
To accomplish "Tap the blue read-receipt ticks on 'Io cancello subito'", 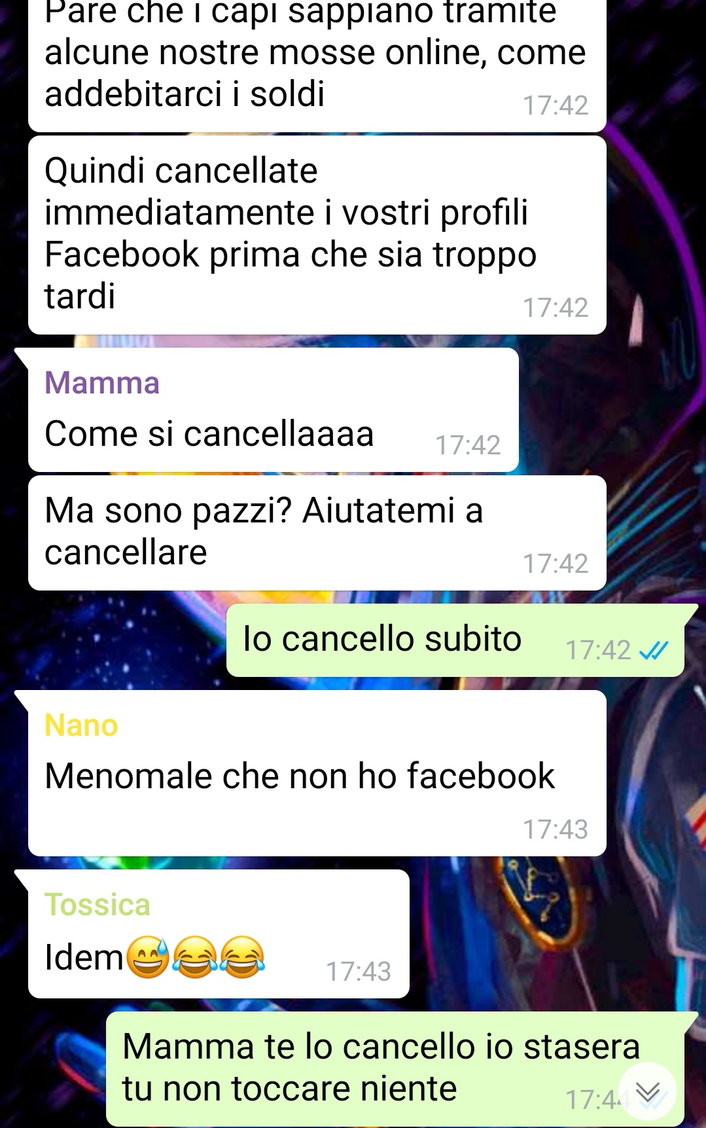I will 653,650.
